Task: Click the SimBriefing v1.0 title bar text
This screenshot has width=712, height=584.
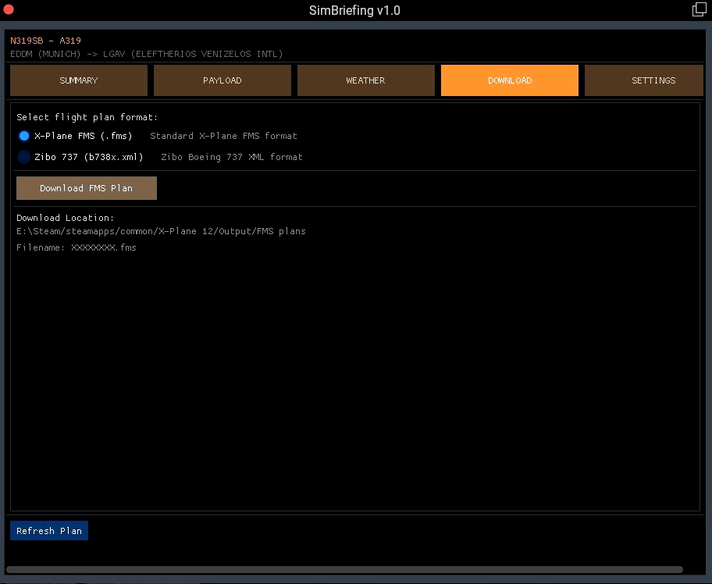Action: tap(354, 10)
